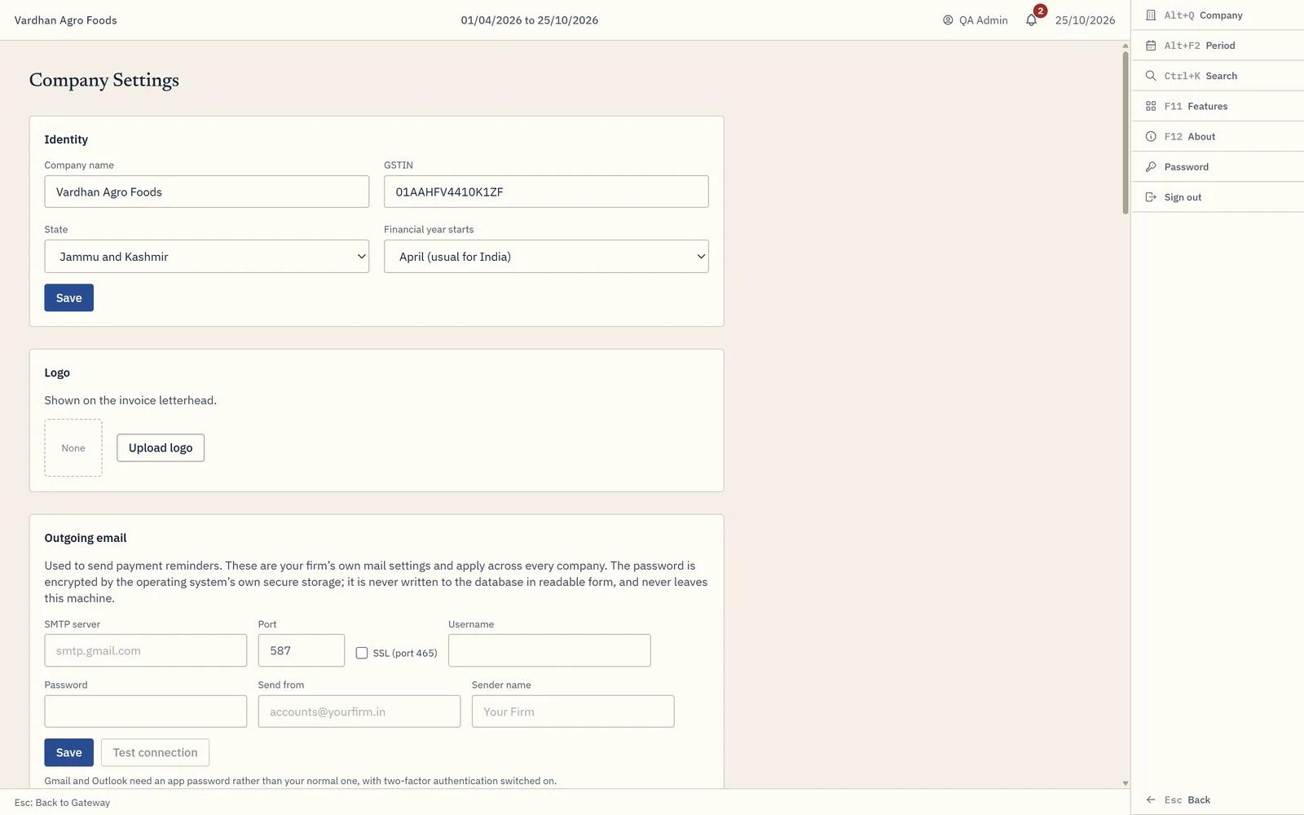Click the Upload logo button

click(161, 447)
